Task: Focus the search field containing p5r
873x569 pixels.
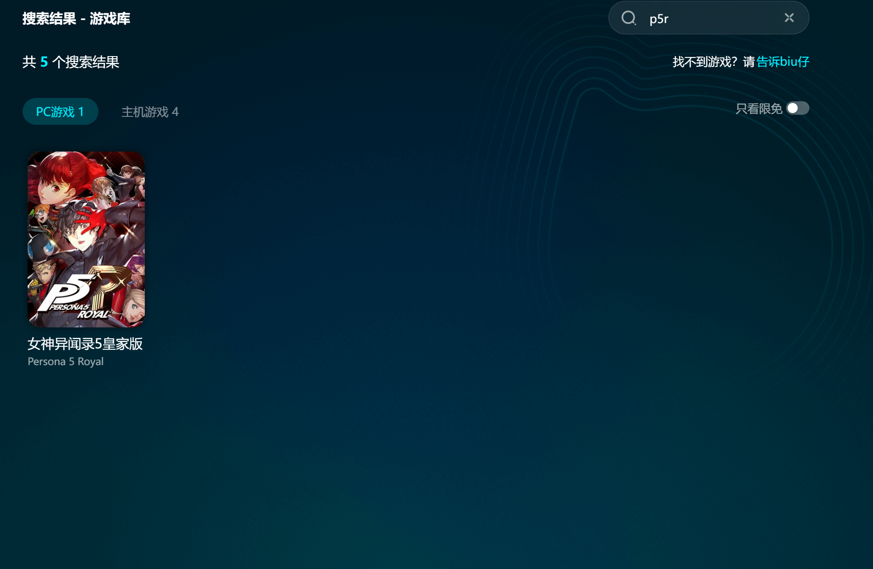Action: (709, 18)
